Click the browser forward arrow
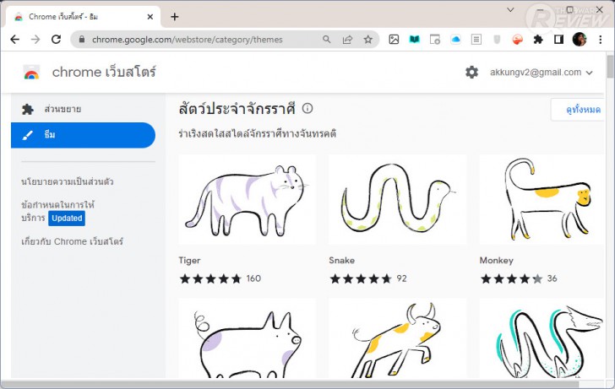The height and width of the screenshot is (389, 615). click(35, 39)
